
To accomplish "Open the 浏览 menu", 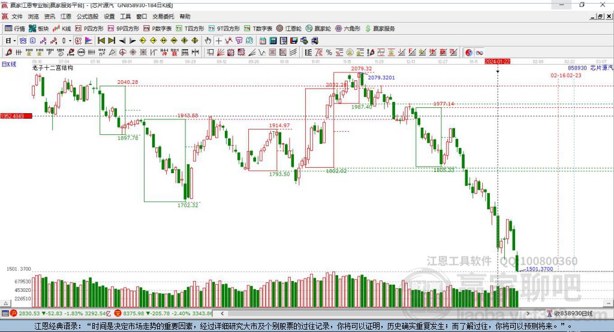I will tap(34, 16).
